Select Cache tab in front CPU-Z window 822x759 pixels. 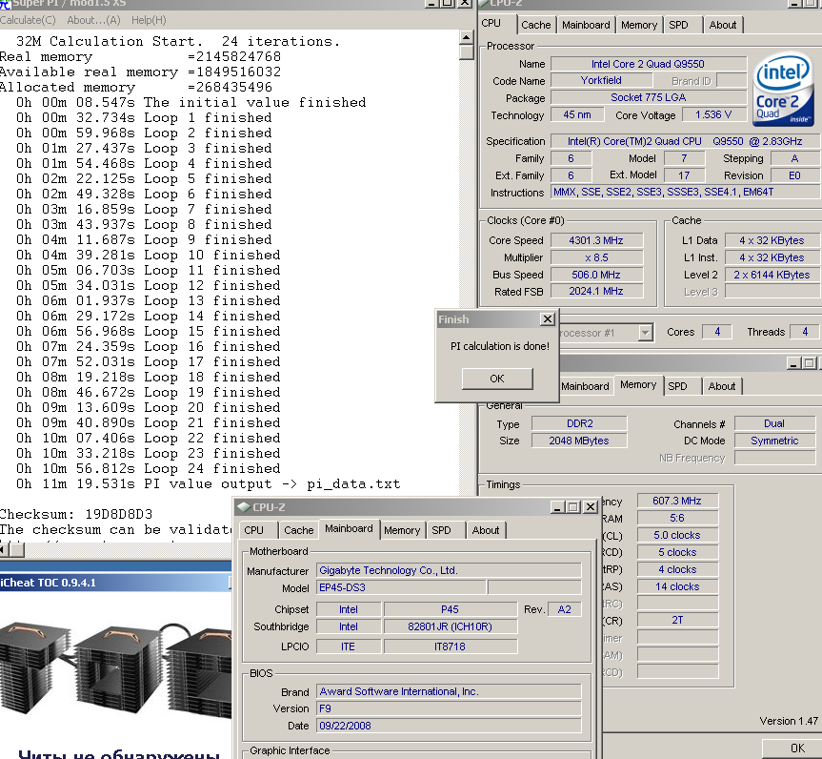[299, 530]
